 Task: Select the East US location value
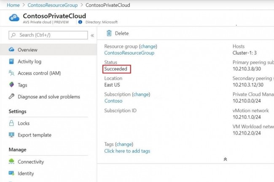tap(112, 85)
